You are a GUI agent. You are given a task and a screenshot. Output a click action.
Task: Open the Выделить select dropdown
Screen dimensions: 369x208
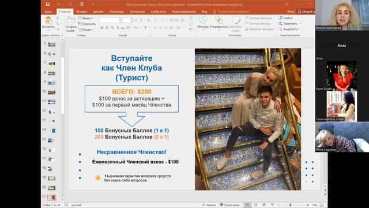289,29
